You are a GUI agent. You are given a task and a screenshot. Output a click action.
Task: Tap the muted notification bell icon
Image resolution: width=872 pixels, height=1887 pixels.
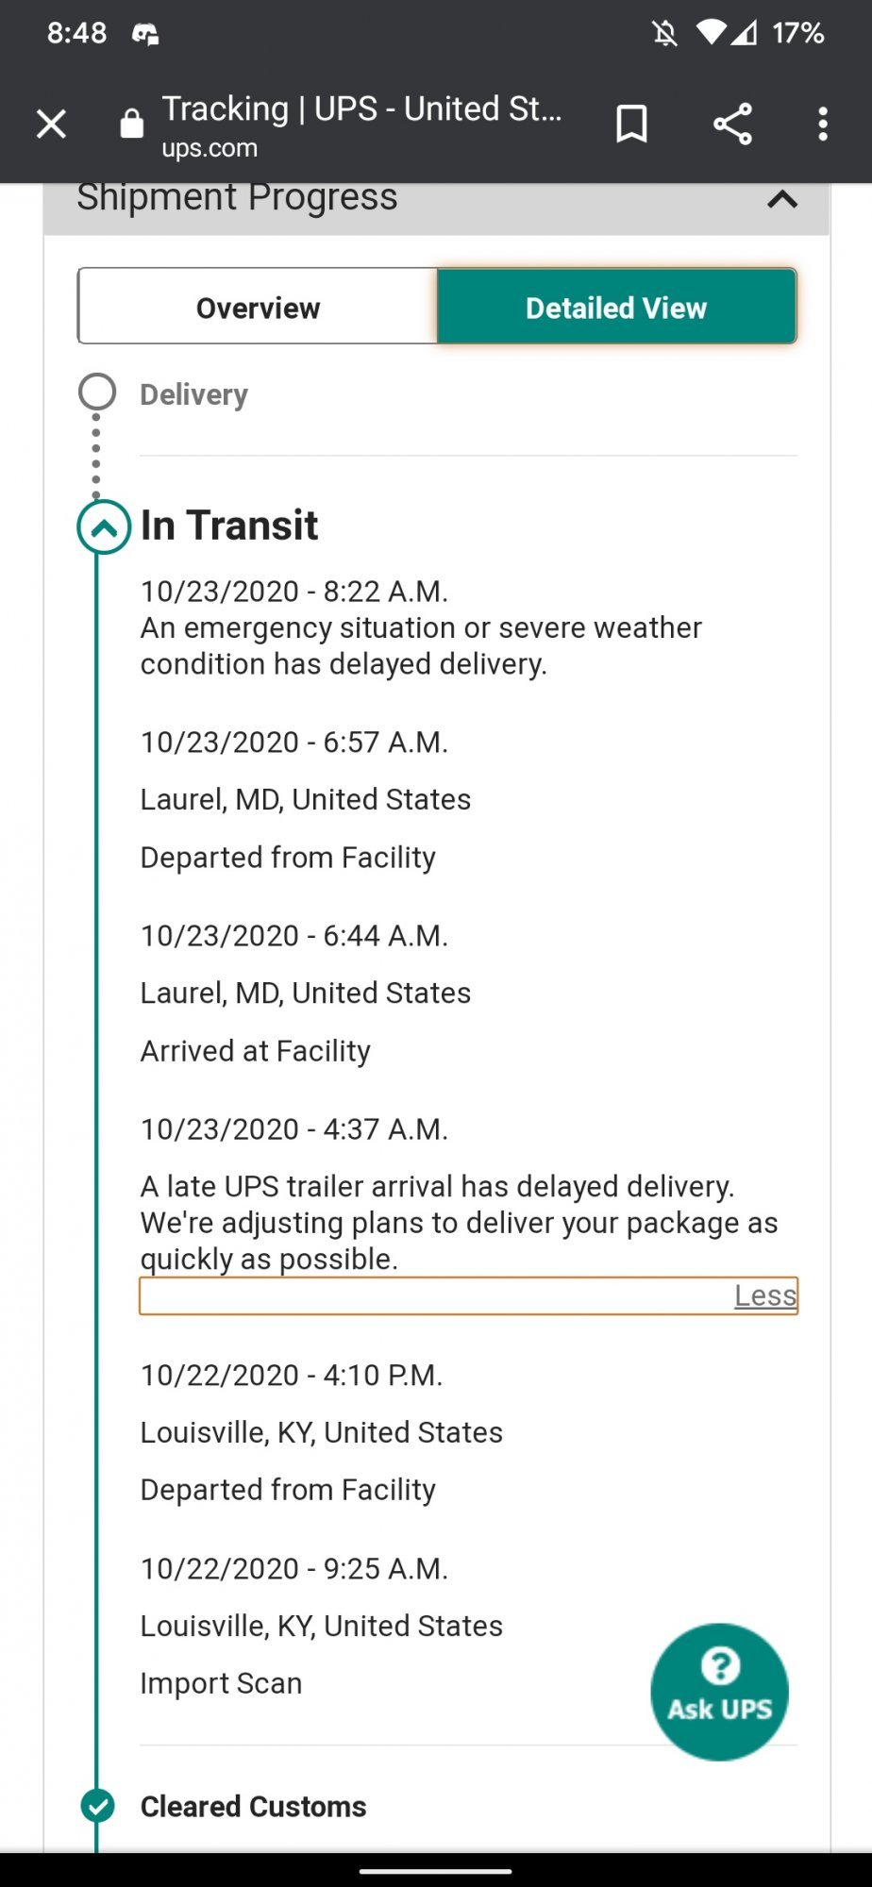click(x=664, y=34)
